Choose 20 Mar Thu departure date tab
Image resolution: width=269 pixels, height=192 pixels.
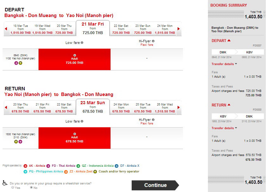(x=64, y=29)
